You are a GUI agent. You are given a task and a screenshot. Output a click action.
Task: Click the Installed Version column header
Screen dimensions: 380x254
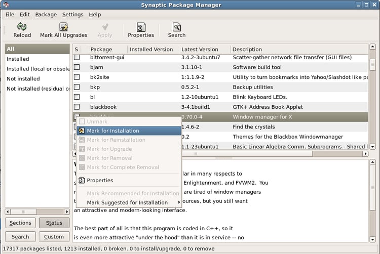pyautogui.click(x=153, y=50)
